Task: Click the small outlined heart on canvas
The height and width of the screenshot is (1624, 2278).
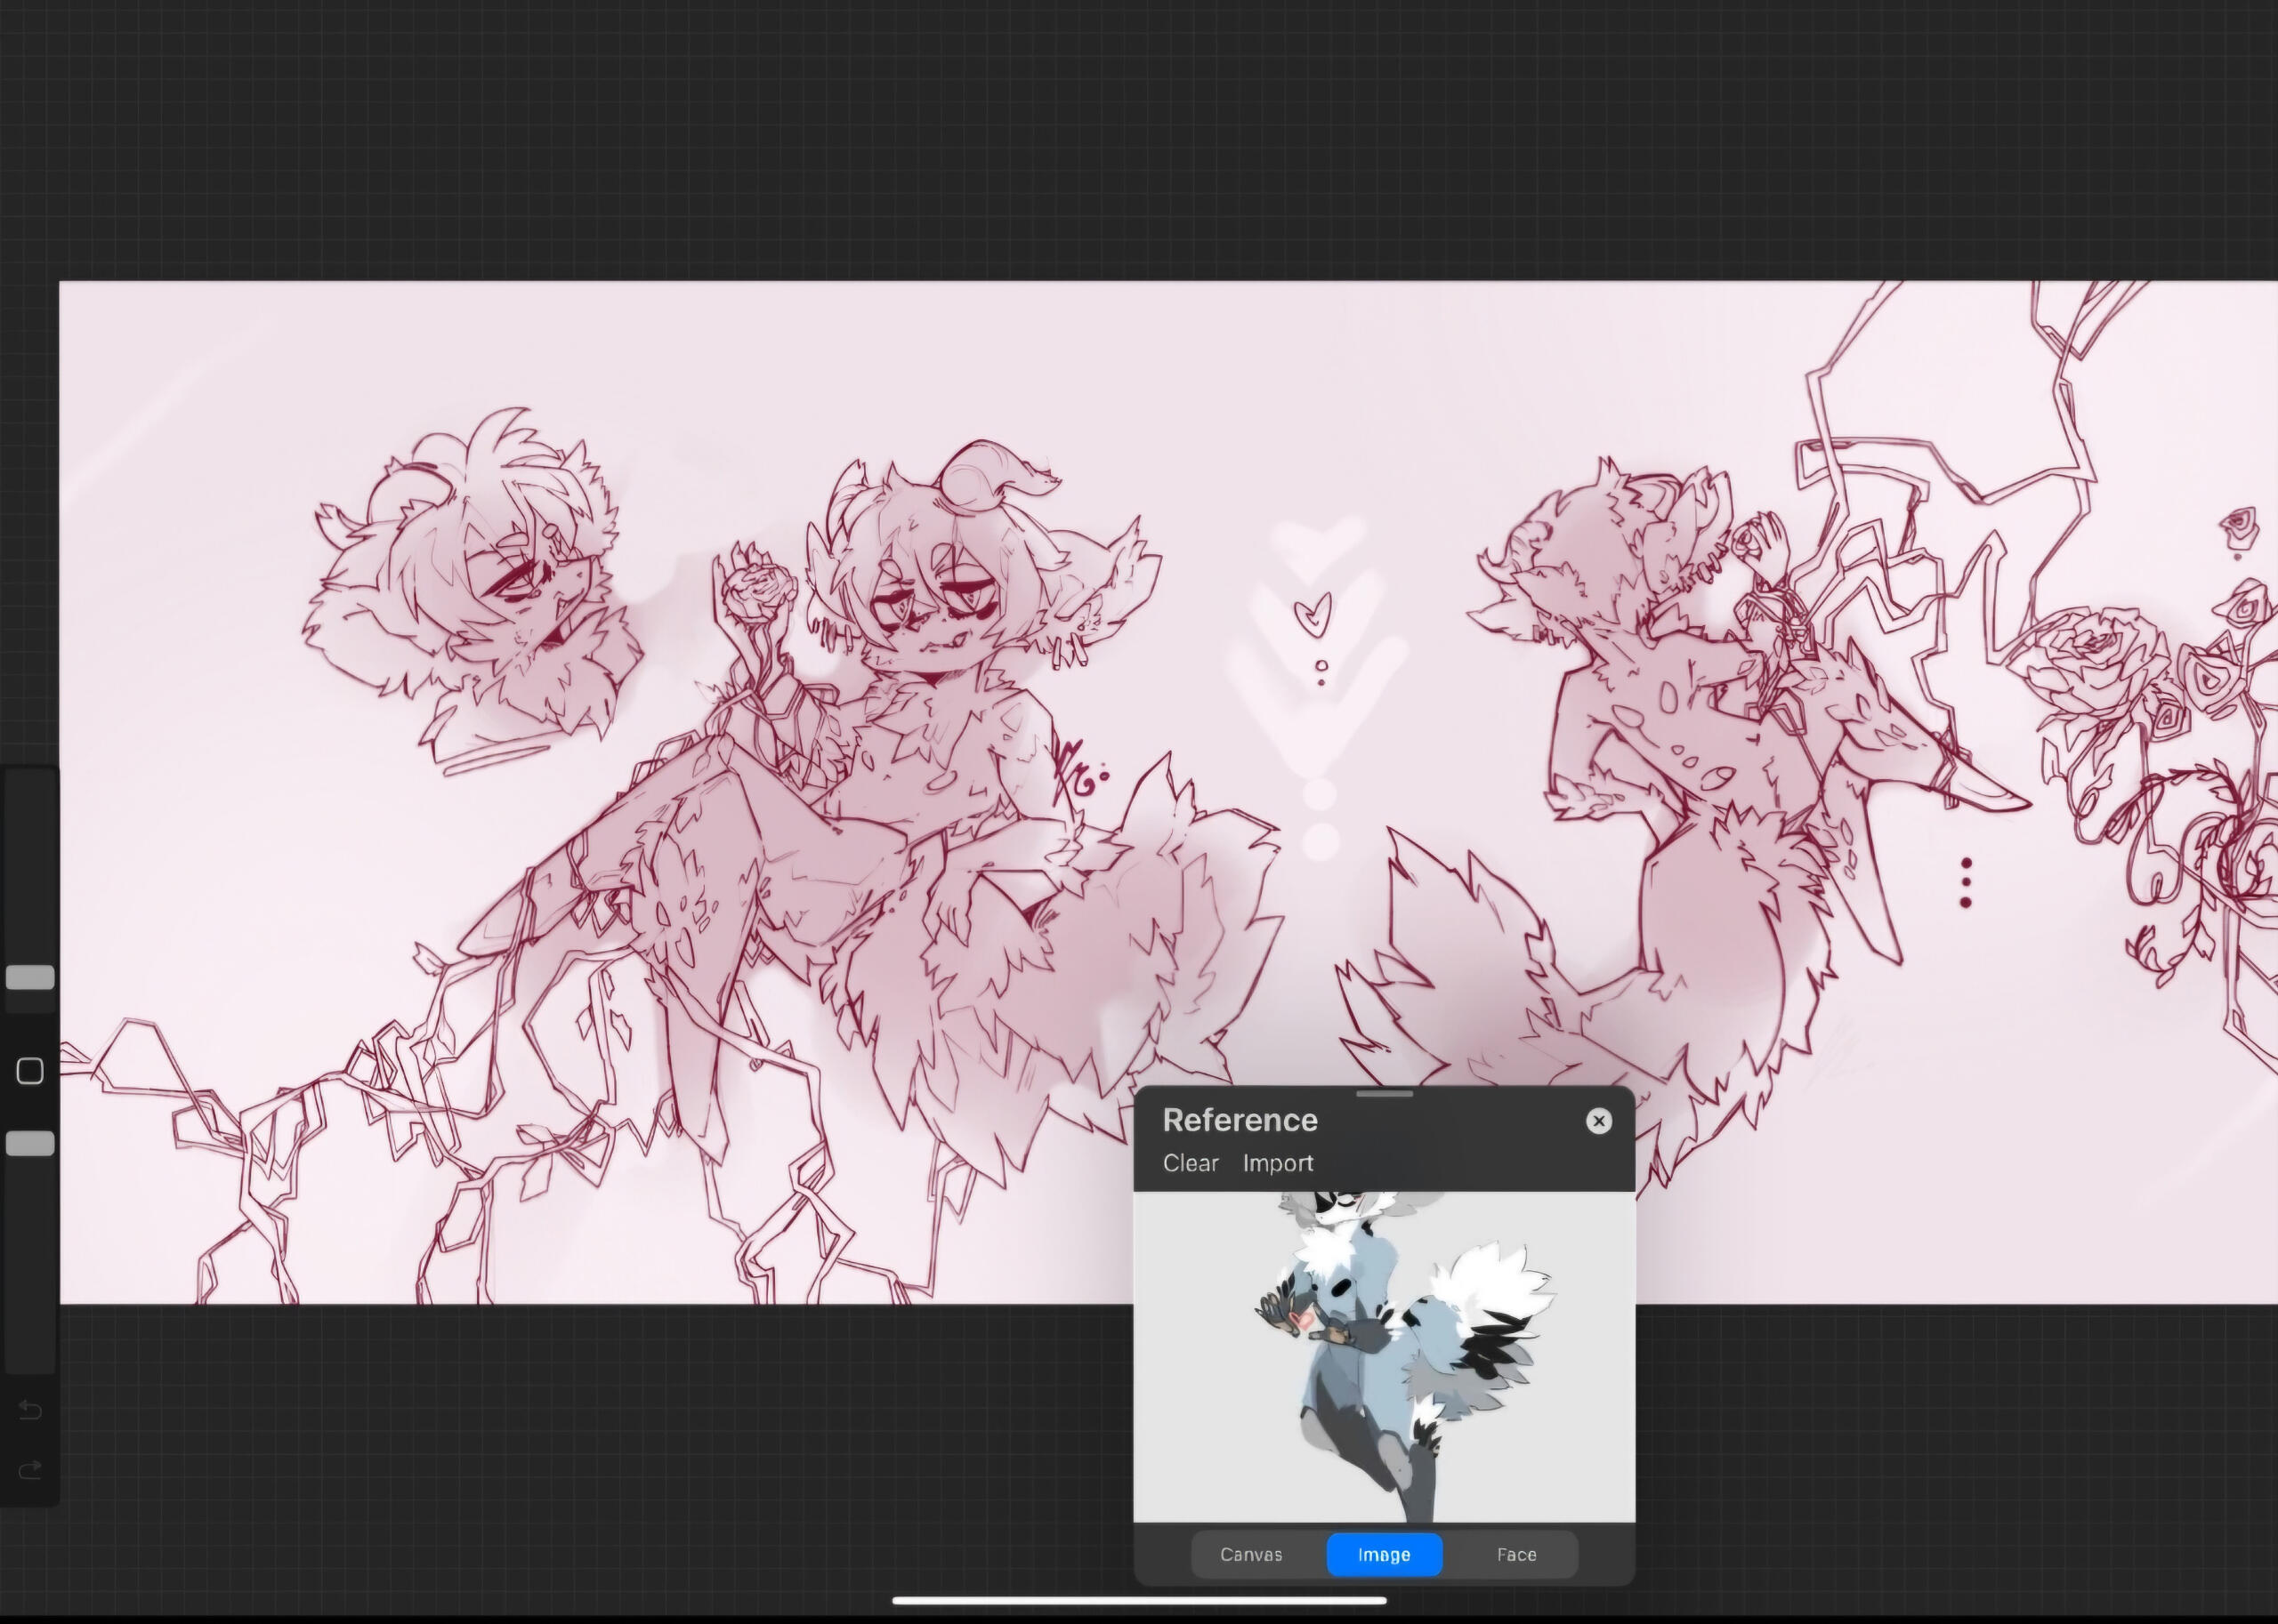Action: (x=1313, y=615)
